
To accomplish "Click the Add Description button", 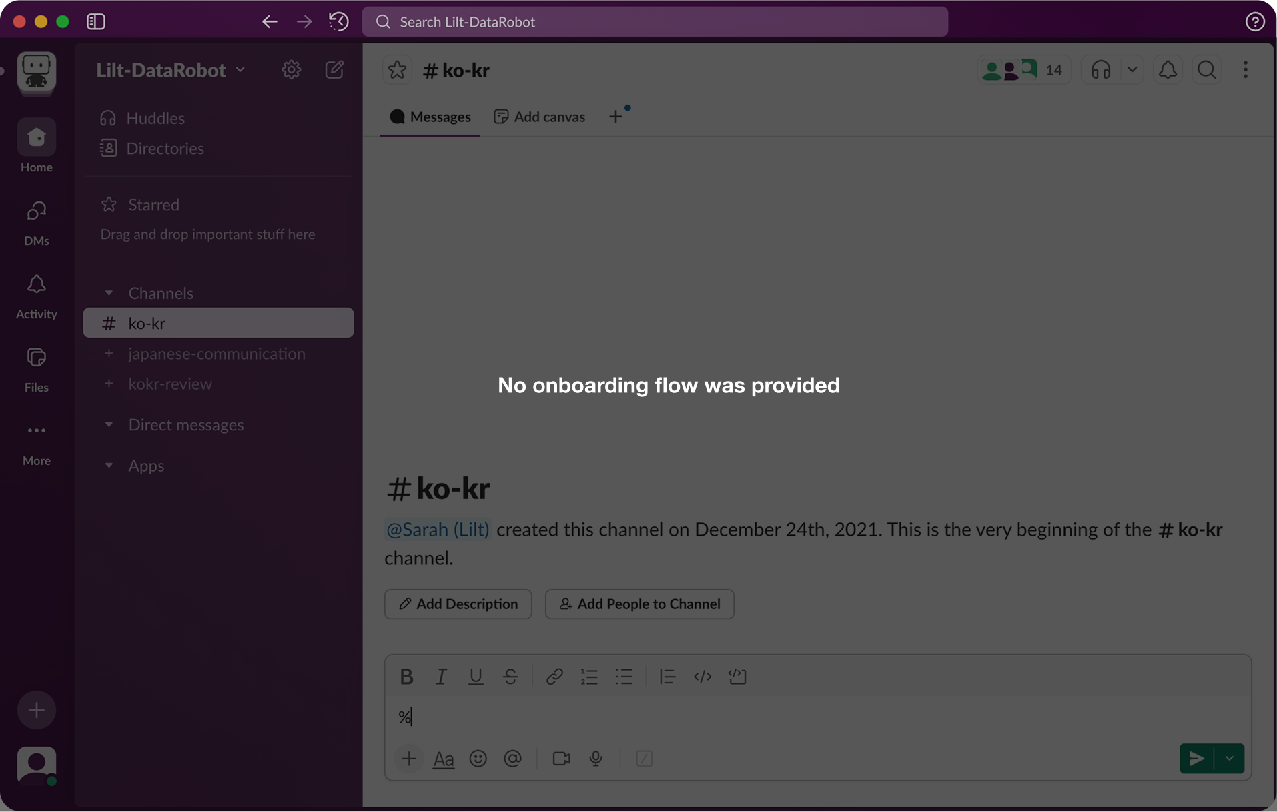I will click(x=458, y=604).
